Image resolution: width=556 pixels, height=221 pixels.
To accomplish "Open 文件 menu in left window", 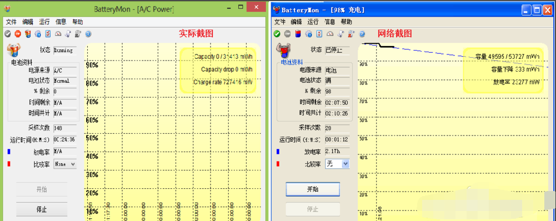I will point(11,22).
